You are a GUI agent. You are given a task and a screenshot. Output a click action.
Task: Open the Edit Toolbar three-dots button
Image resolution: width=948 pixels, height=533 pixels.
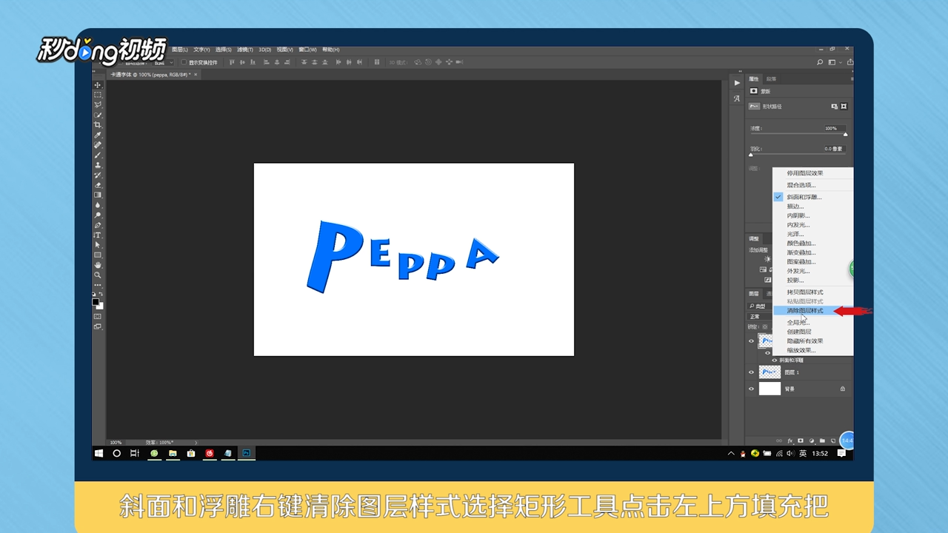click(x=98, y=285)
